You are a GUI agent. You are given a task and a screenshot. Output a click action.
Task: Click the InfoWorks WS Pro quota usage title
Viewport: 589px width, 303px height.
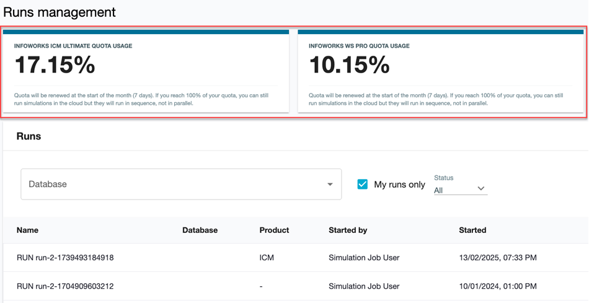point(359,46)
